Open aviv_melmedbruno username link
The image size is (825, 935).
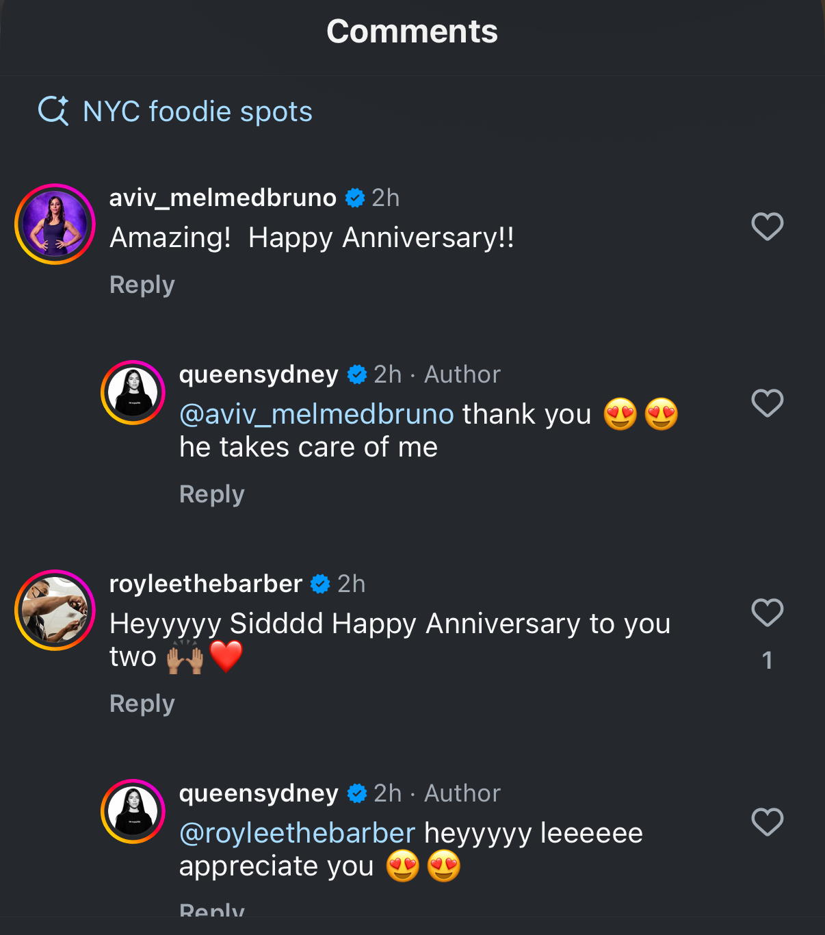point(223,198)
